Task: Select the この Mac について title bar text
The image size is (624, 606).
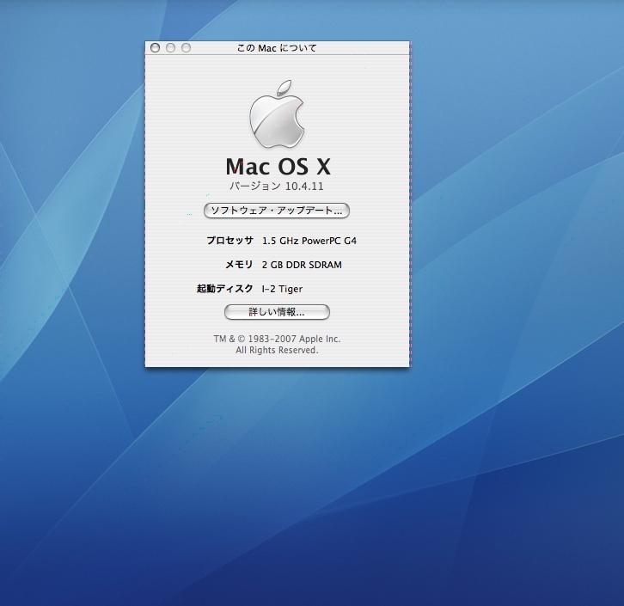Action: click(277, 48)
